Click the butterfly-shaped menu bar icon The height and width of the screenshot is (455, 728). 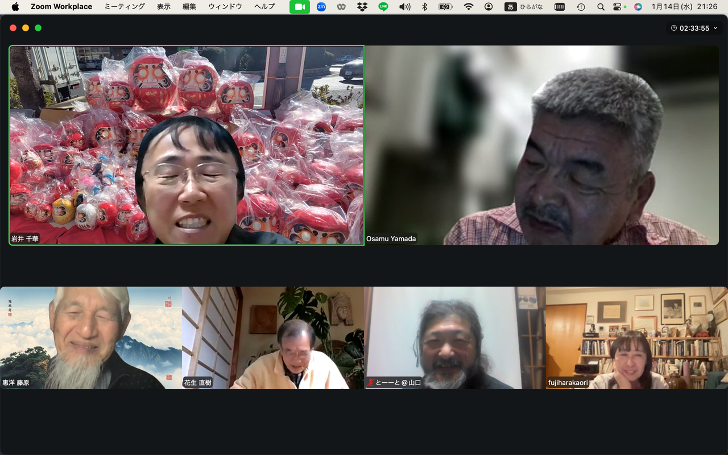[x=341, y=7]
